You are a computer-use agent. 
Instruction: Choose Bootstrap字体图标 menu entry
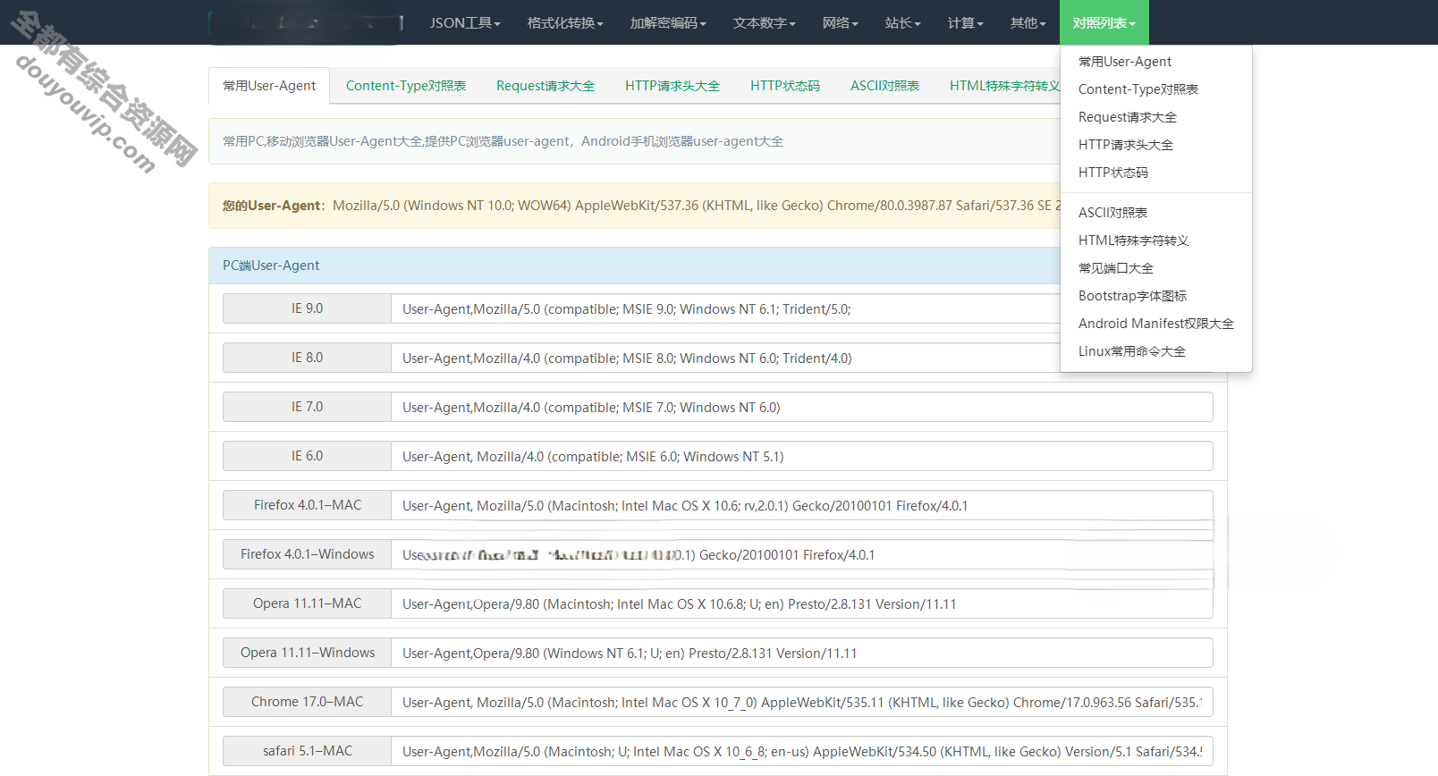[x=1155, y=296]
